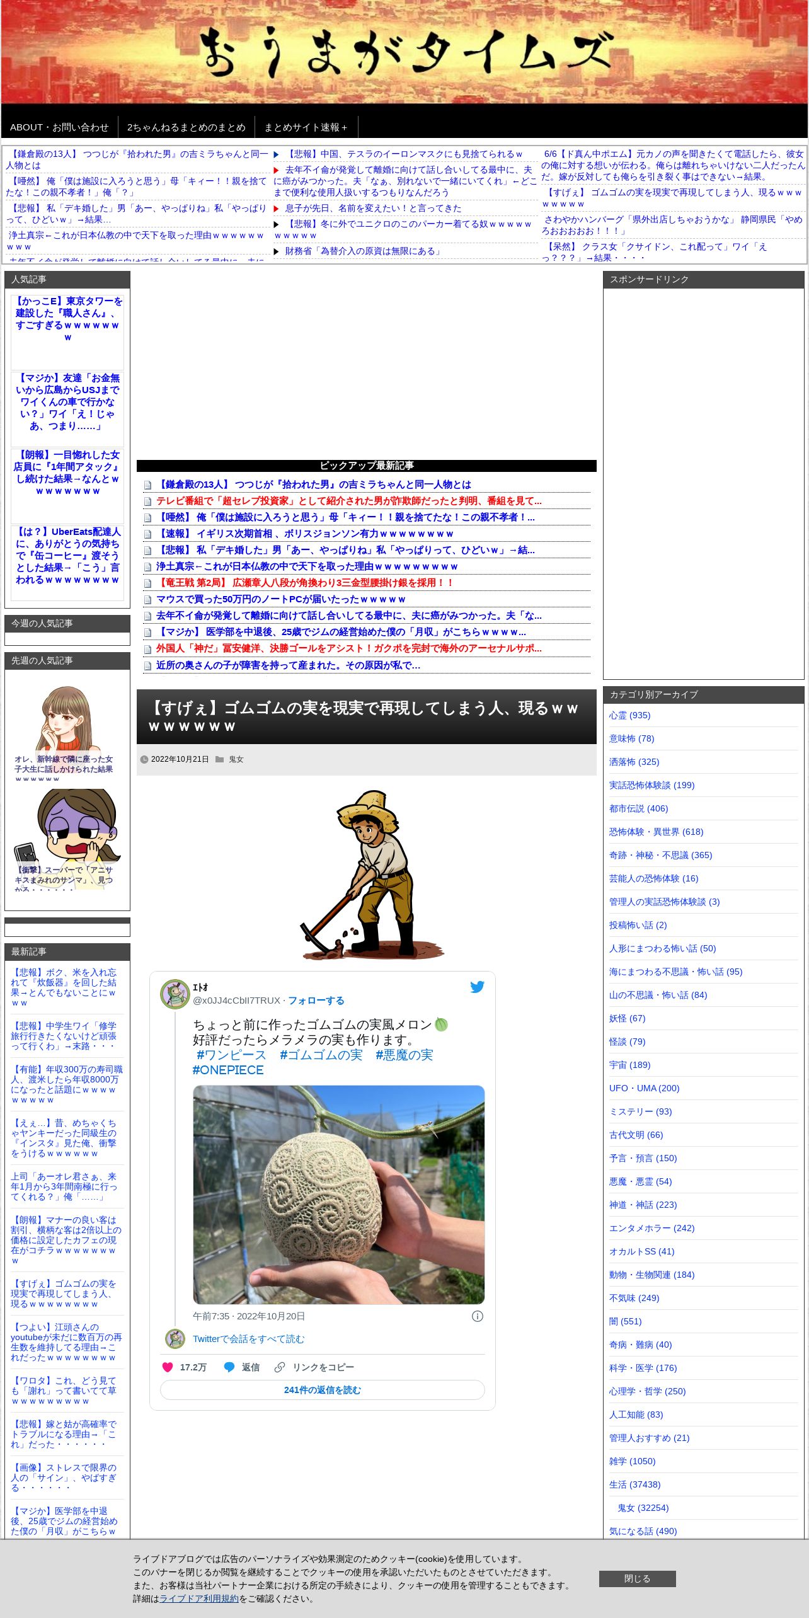Click the red arrow before 去年不イ侖が発覚 headline
The image size is (809, 1618).
[x=276, y=170]
